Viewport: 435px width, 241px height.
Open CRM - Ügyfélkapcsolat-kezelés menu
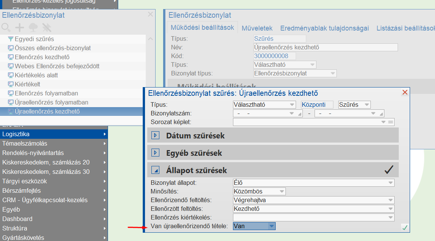pos(54,200)
